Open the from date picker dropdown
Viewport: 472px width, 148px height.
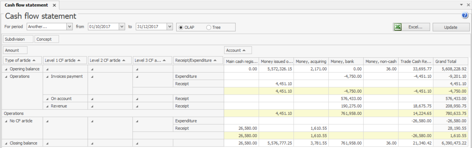click(x=122, y=27)
